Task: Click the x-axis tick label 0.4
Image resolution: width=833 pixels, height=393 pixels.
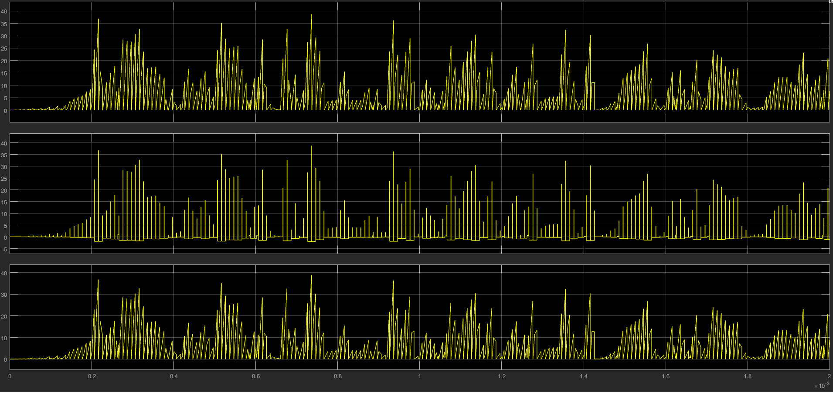Action: tap(174, 376)
